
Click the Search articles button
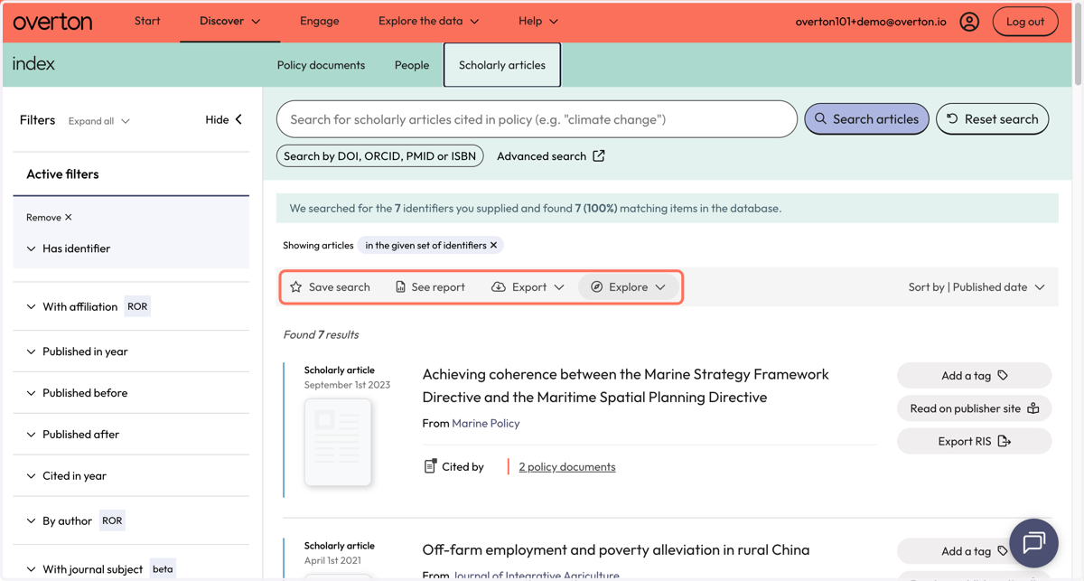[x=866, y=118]
